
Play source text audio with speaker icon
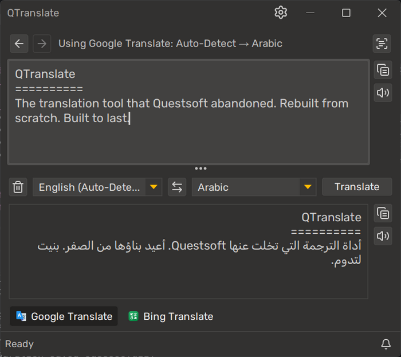[383, 92]
